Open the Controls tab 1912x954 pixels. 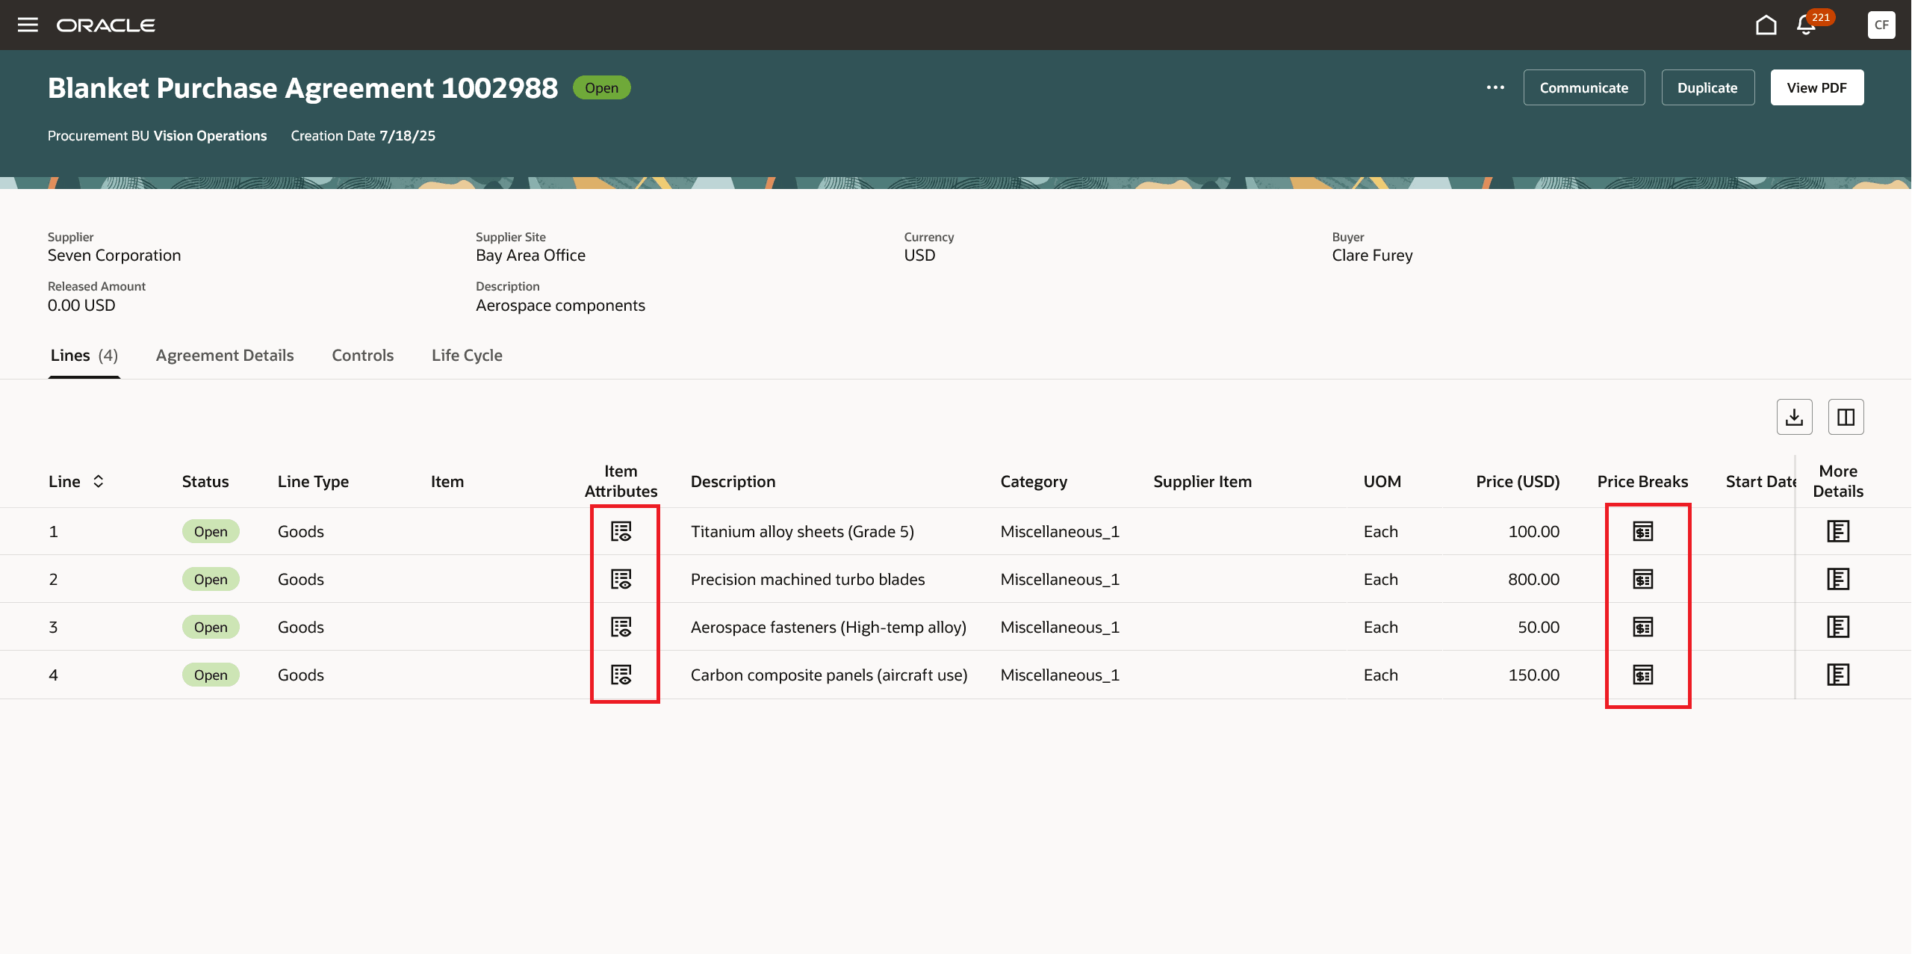pos(362,356)
